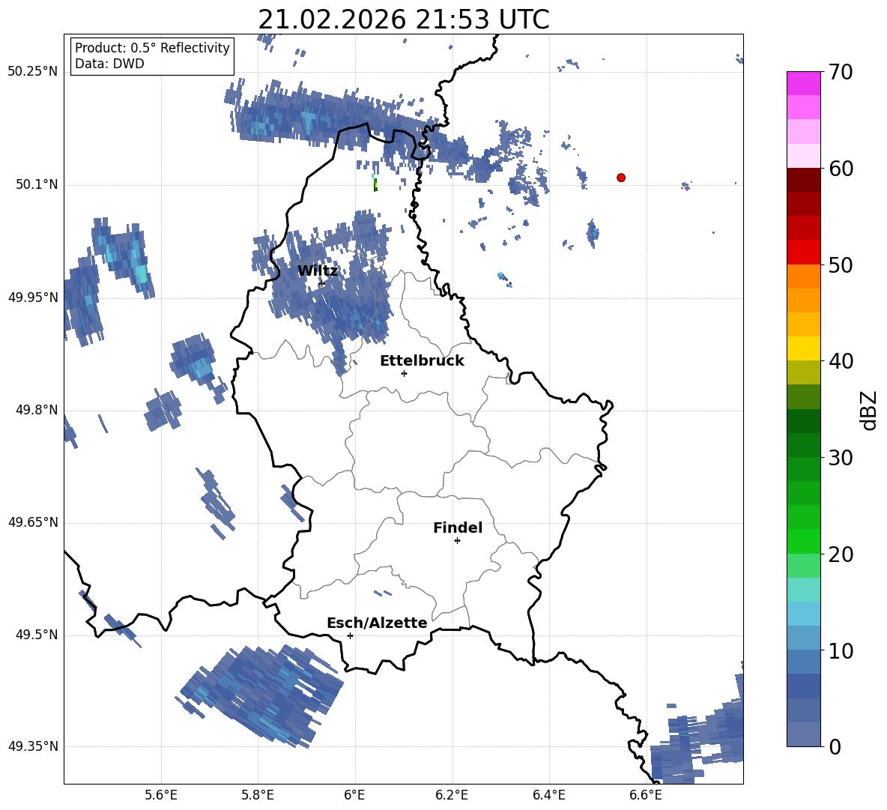Screen dimensions: 887x810
Task: Click the 49.35°N latitude label
Action: 33,746
